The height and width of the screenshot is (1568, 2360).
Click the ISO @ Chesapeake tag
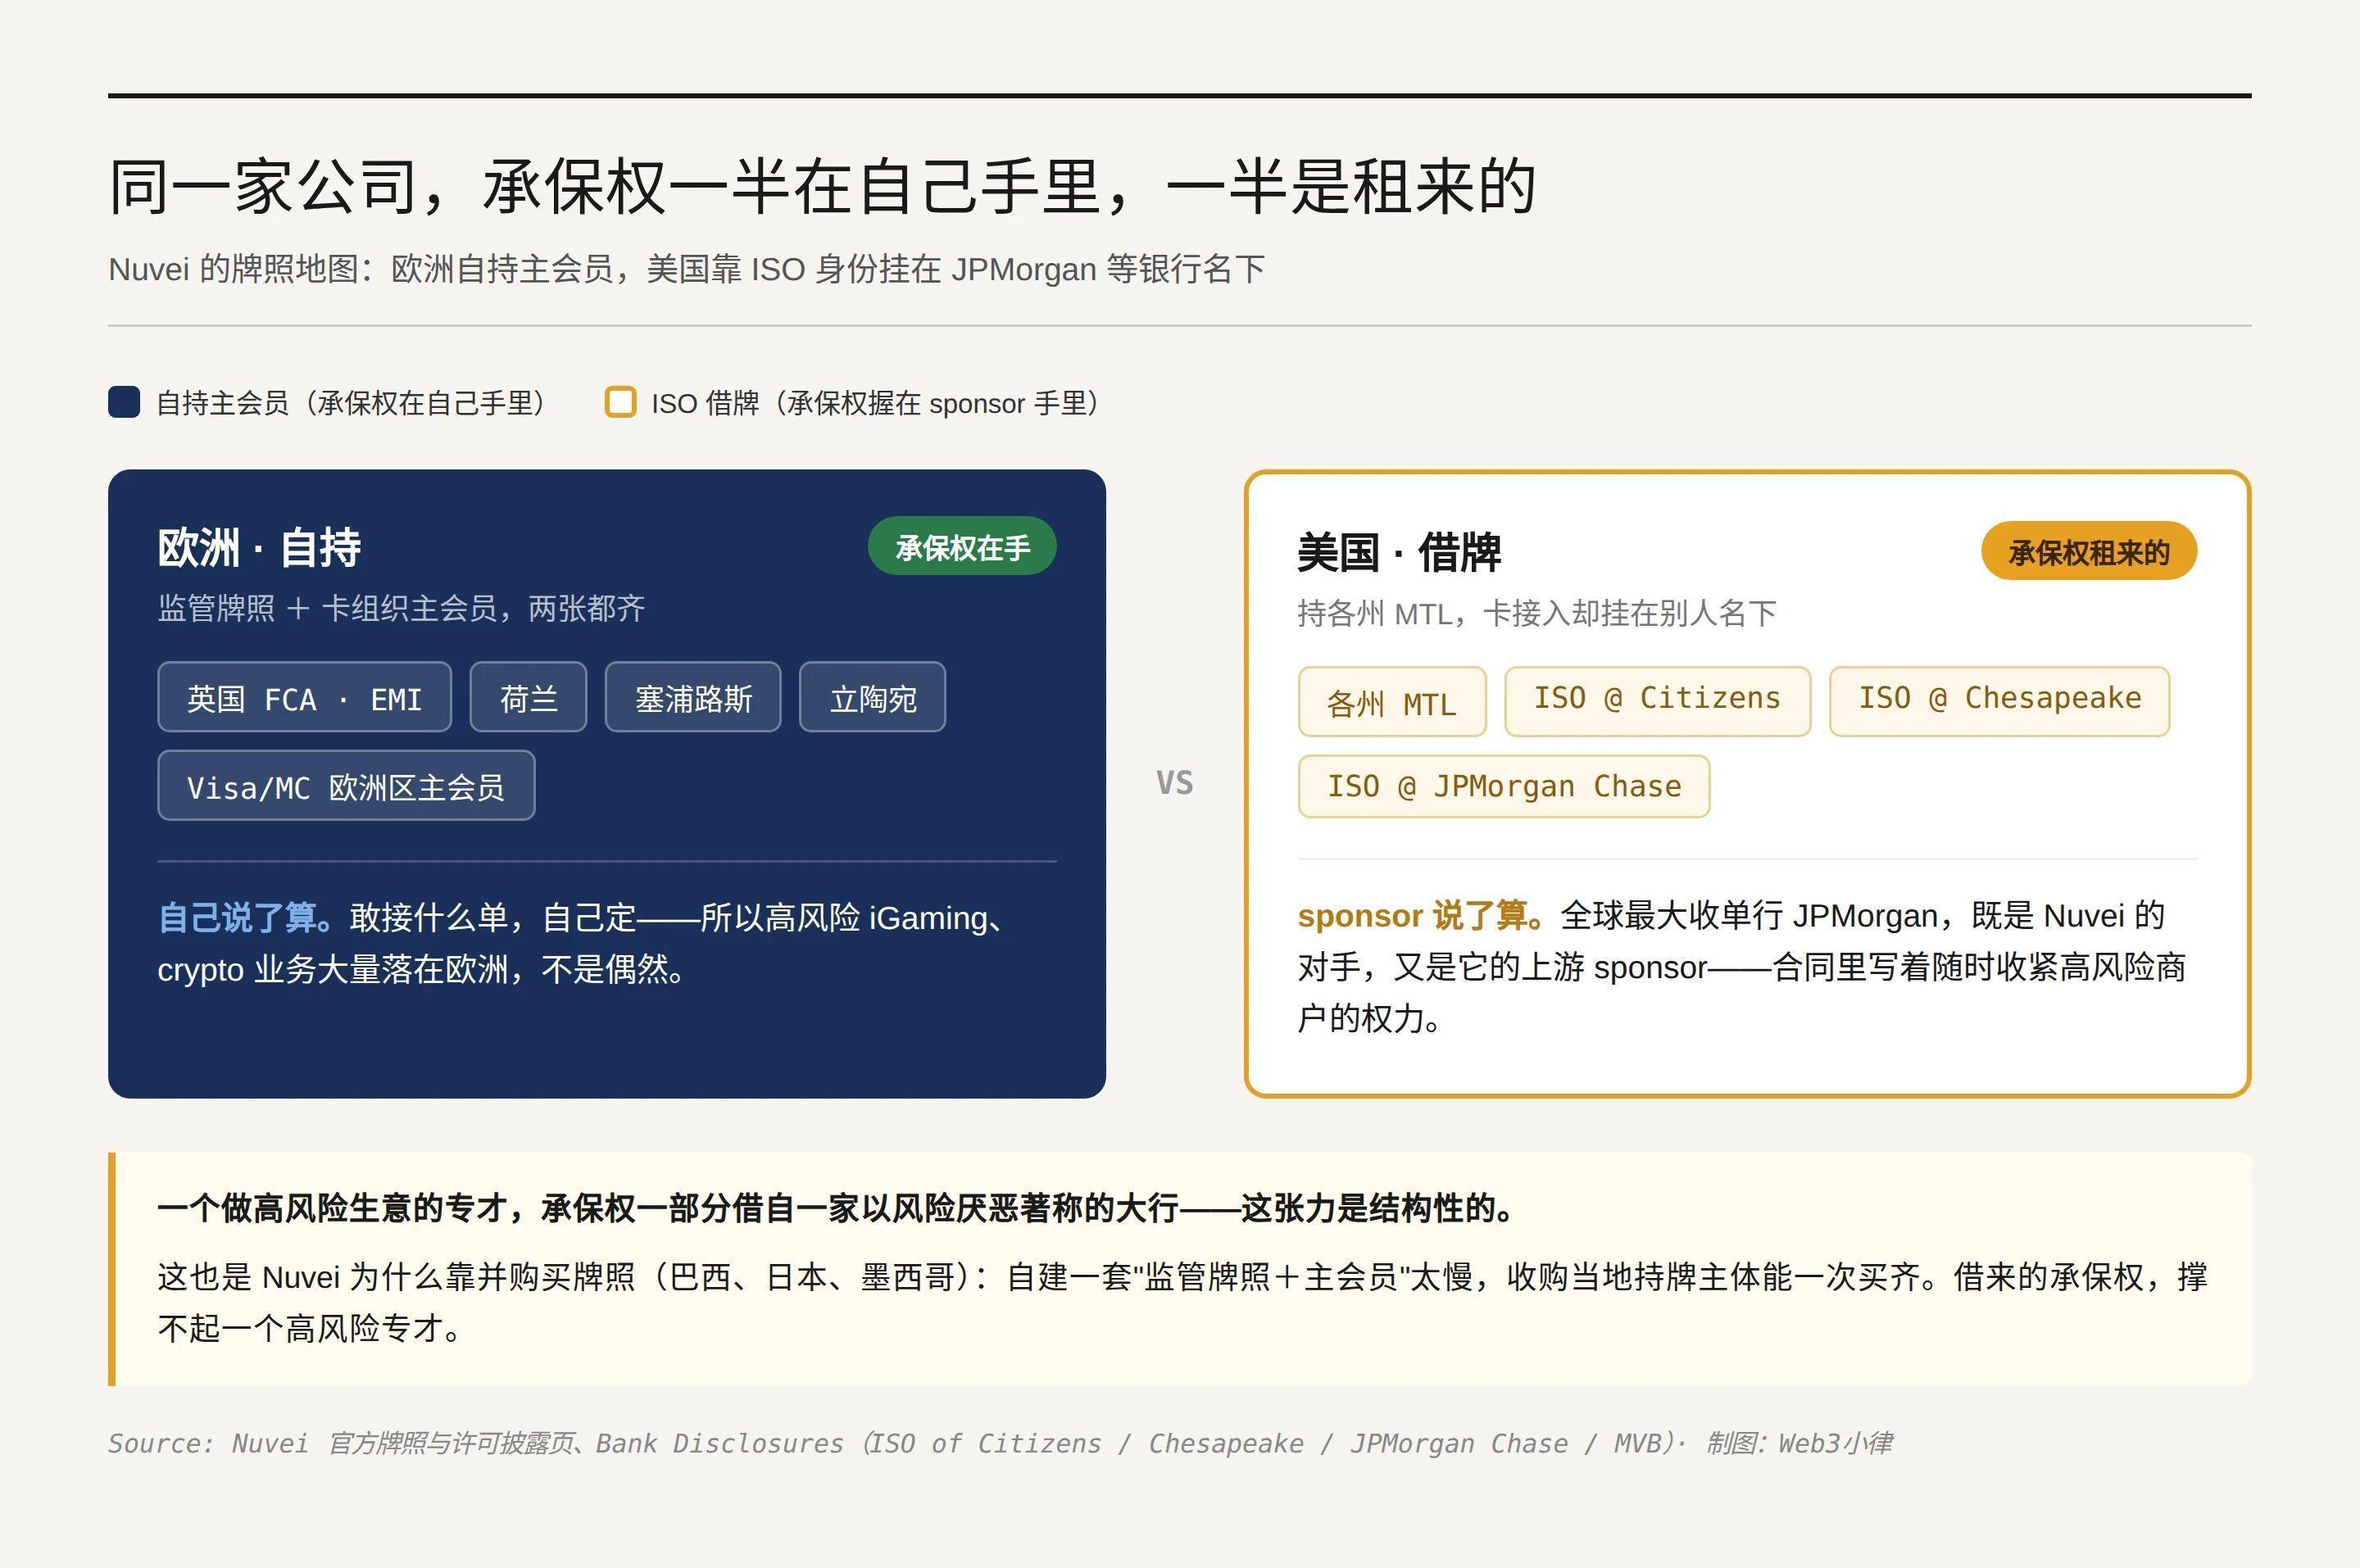2000,702
